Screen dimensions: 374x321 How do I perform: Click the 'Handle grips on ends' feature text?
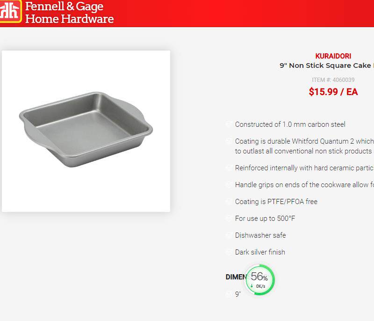[x=304, y=185]
